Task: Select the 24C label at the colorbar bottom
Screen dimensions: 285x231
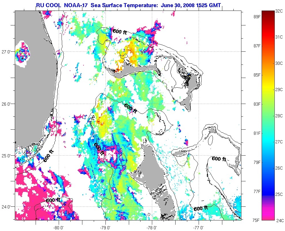Action: coord(279,220)
